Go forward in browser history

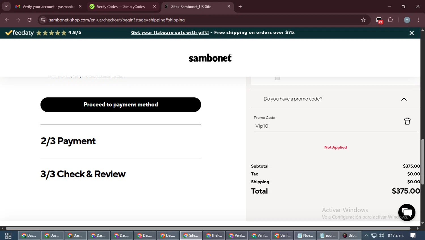point(18,20)
